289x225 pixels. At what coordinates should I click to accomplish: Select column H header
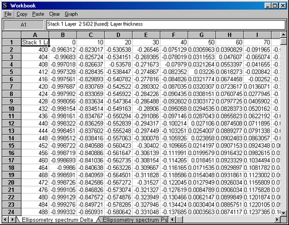(x=229, y=35)
